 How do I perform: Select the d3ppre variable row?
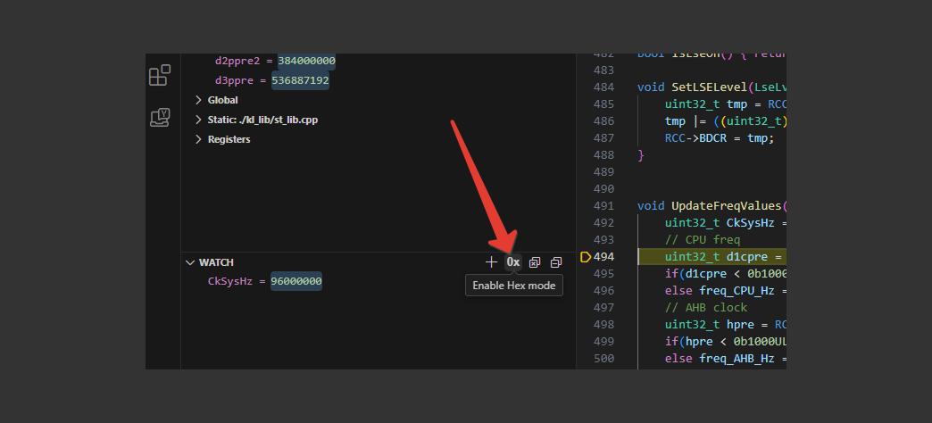pyautogui.click(x=378, y=80)
